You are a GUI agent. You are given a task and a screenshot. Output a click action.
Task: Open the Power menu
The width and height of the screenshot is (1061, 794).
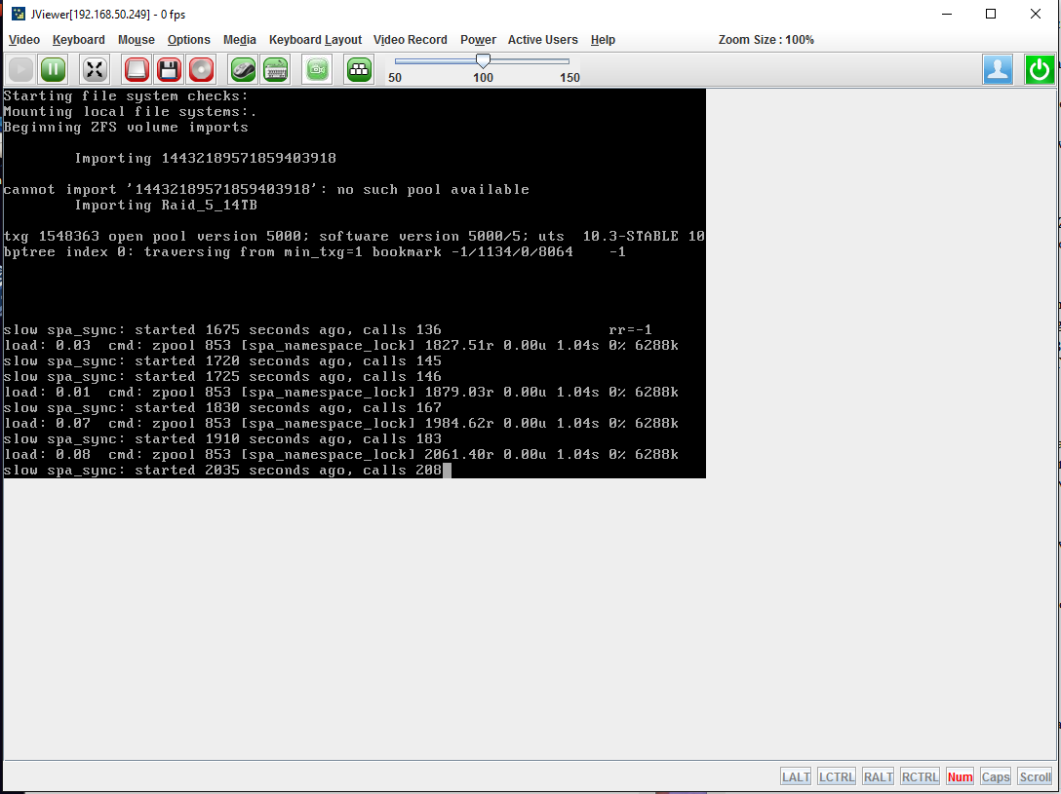[479, 40]
